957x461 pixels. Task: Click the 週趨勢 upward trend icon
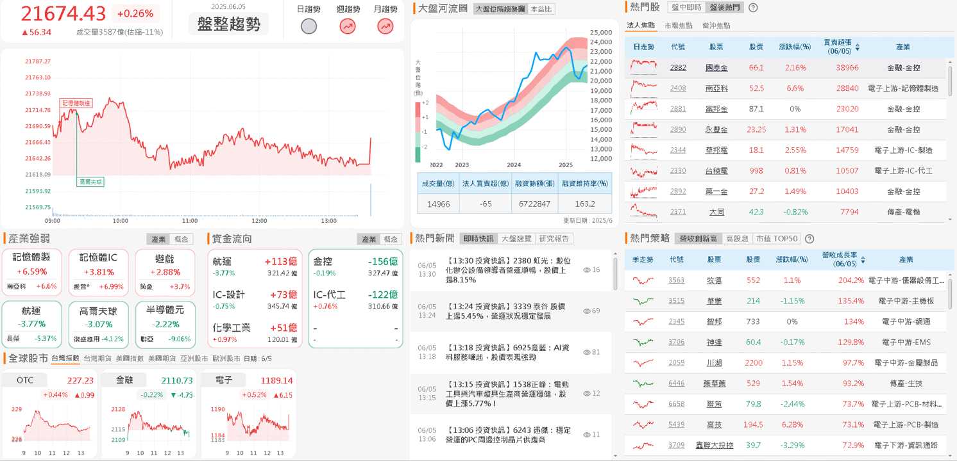(348, 26)
